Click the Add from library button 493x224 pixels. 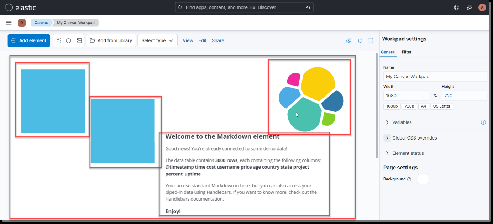(x=111, y=40)
